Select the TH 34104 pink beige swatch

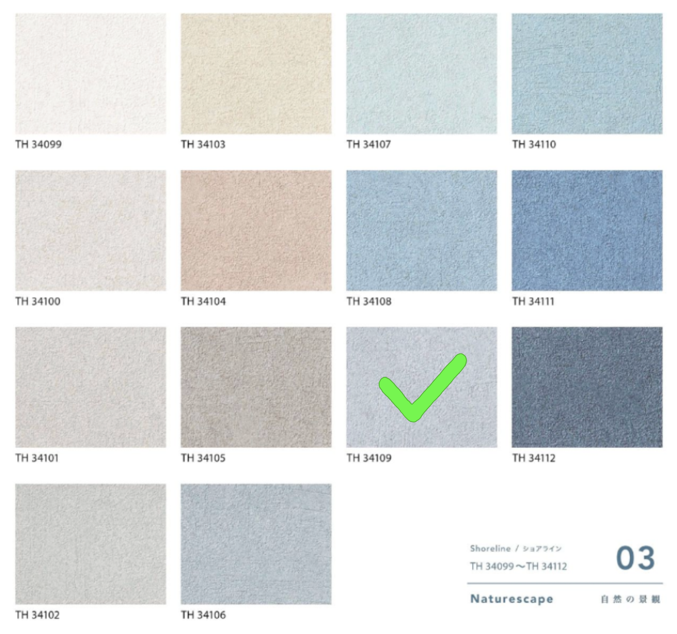pos(256,230)
